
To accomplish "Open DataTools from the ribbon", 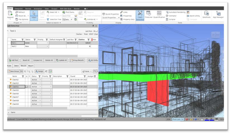I will [206, 15].
